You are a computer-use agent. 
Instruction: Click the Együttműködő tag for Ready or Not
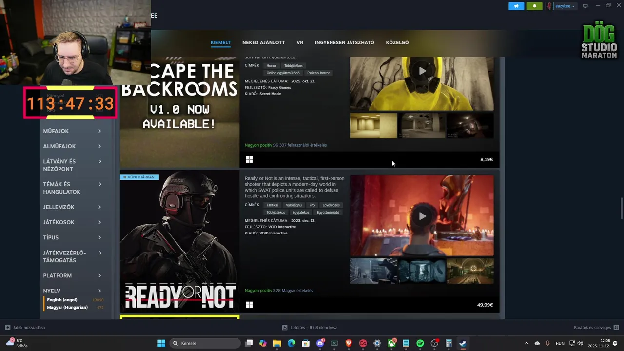(x=328, y=213)
